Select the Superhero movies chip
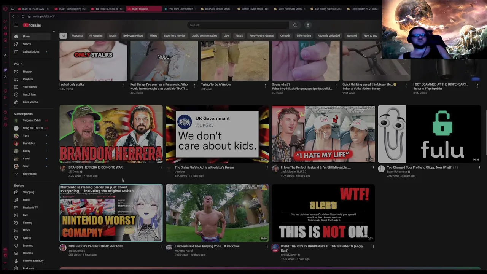 pyautogui.click(x=175, y=36)
